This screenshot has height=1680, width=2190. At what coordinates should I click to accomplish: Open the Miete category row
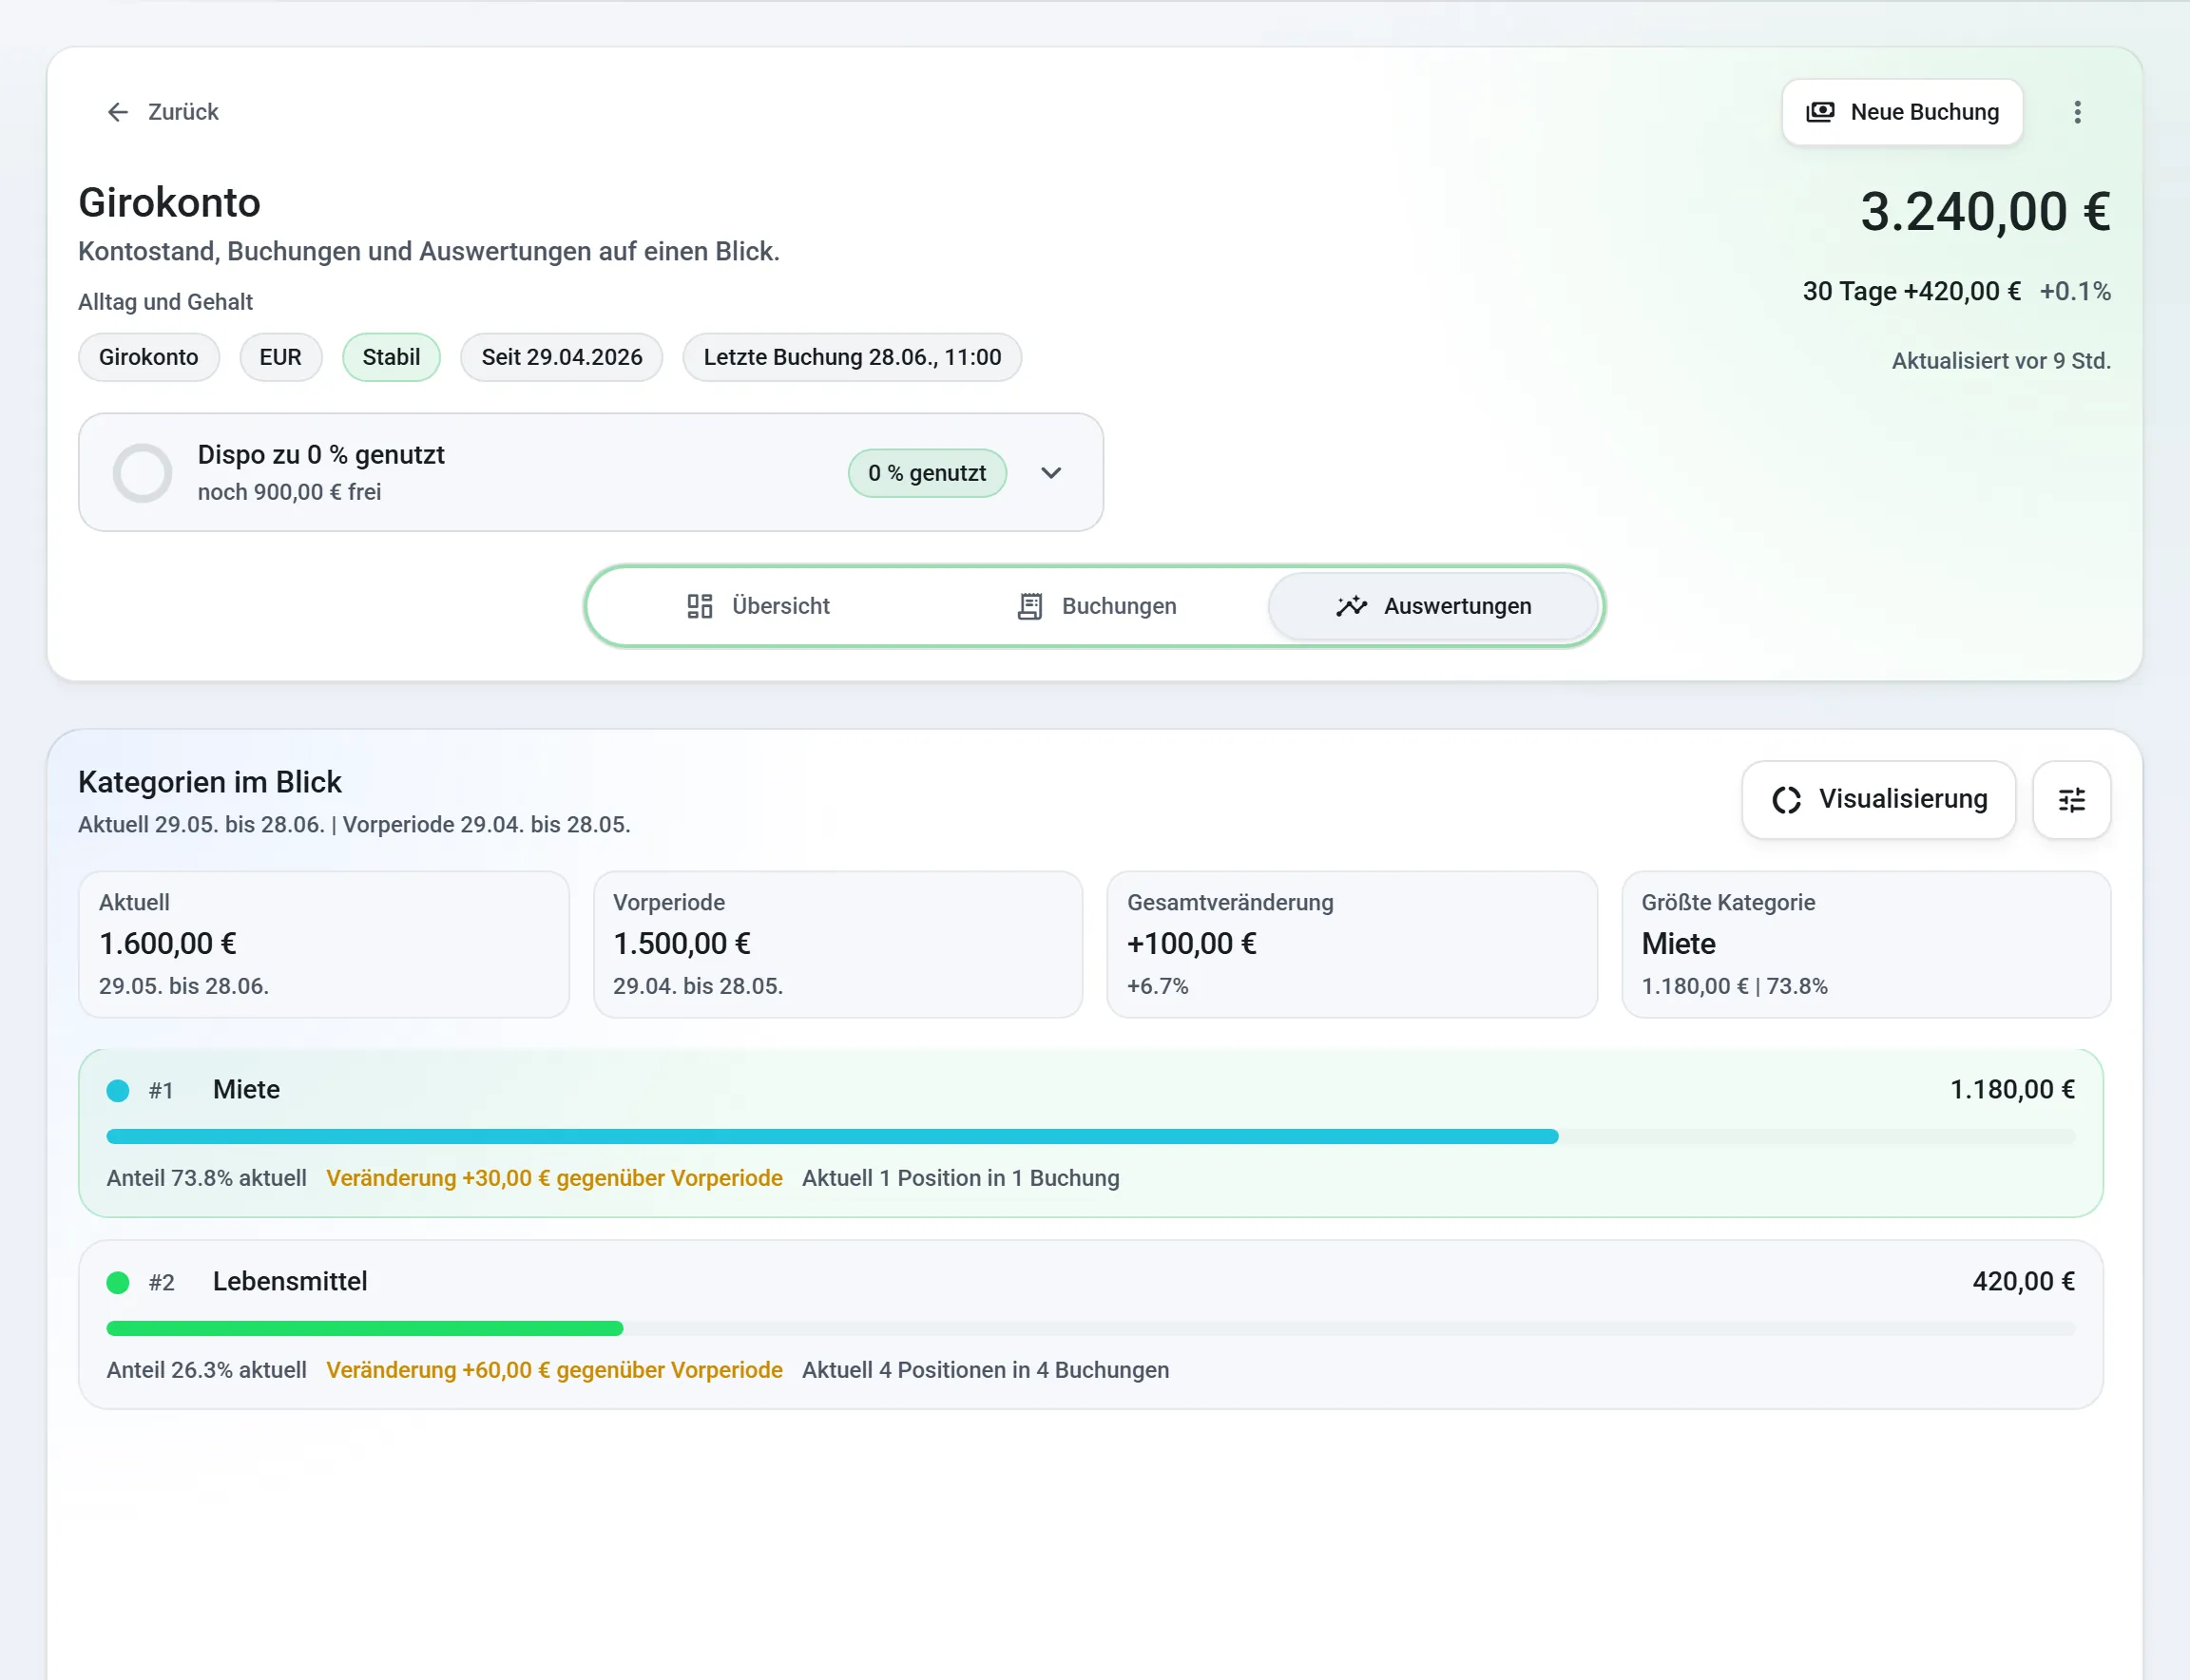[x=1090, y=1133]
